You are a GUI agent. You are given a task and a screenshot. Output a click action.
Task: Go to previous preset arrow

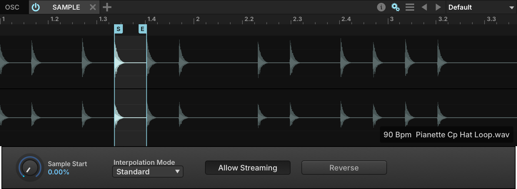[424, 7]
